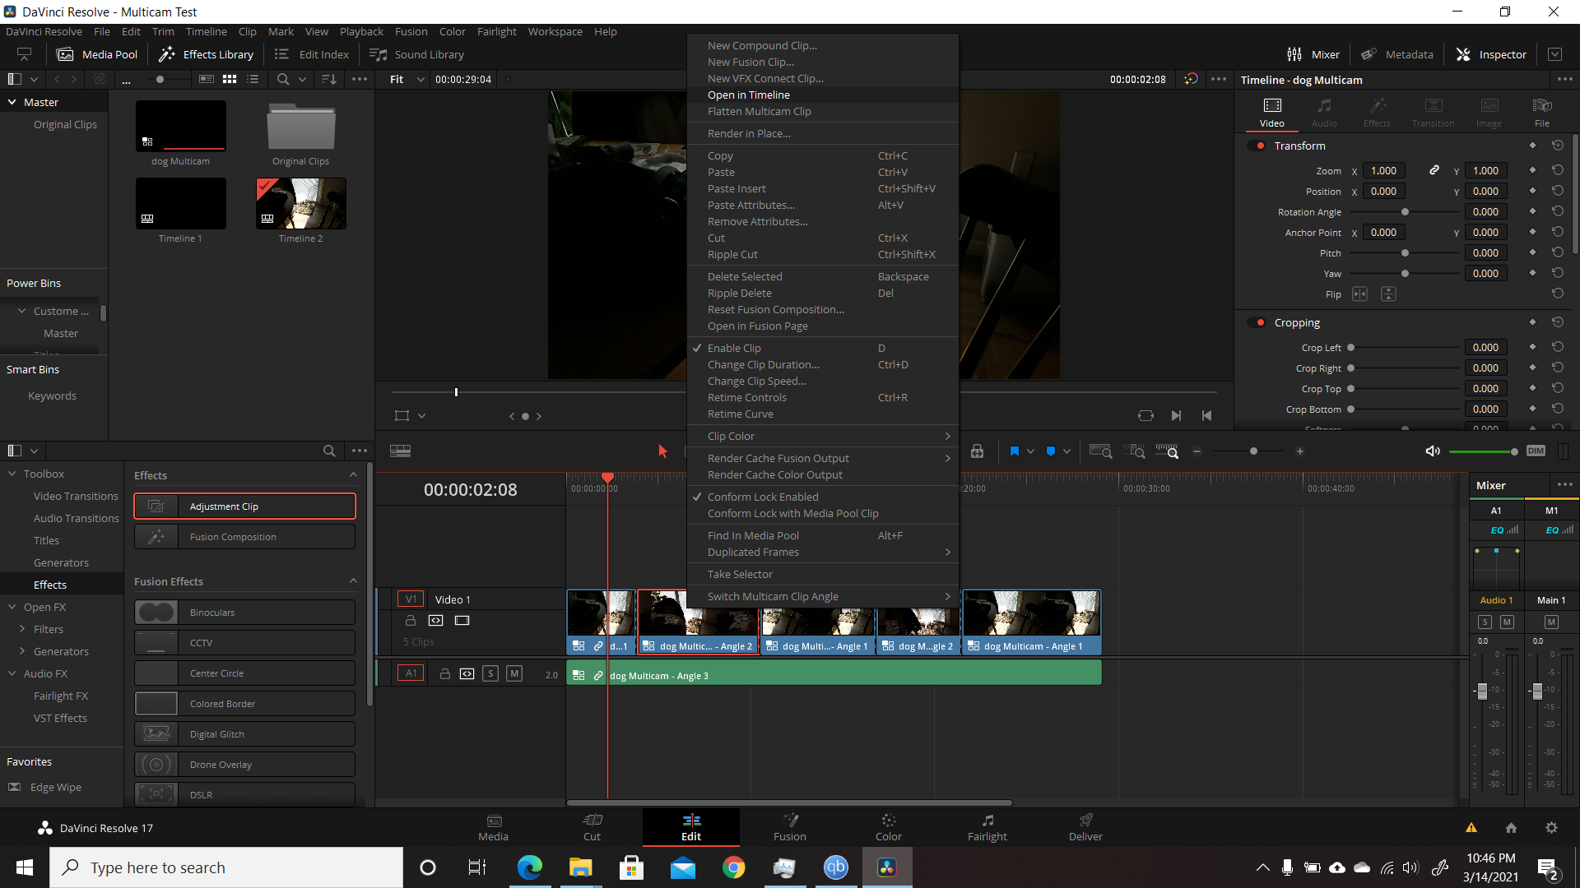Toggle the Inspector panel

[1491, 54]
